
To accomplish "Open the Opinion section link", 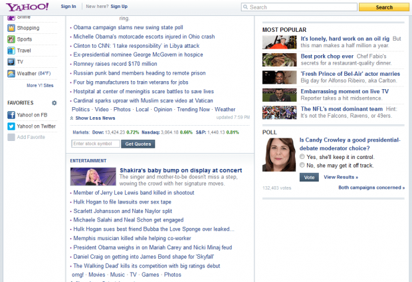I will tap(163, 110).
